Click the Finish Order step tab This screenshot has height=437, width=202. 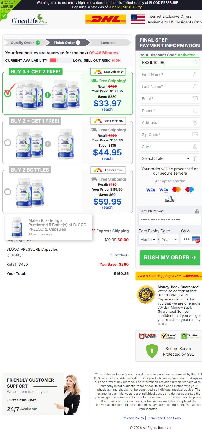pyautogui.click(x=67, y=43)
